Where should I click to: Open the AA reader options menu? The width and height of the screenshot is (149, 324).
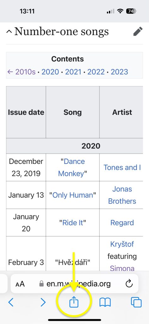click(20, 284)
